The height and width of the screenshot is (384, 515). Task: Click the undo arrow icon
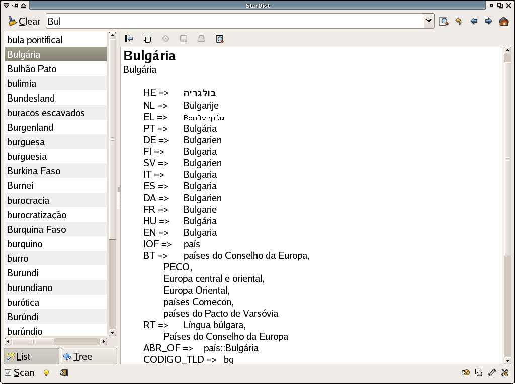coord(458,21)
